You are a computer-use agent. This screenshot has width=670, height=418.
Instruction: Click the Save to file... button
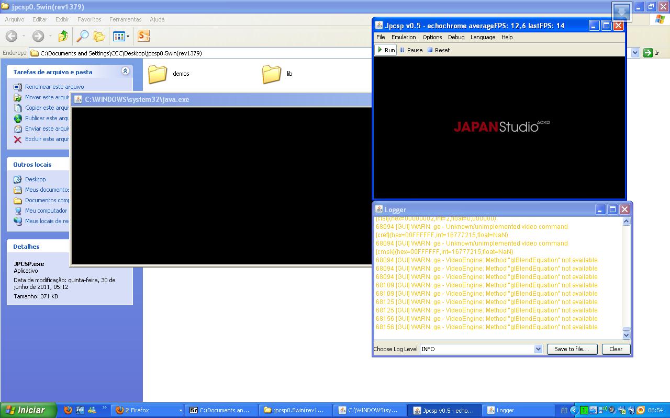(572, 349)
